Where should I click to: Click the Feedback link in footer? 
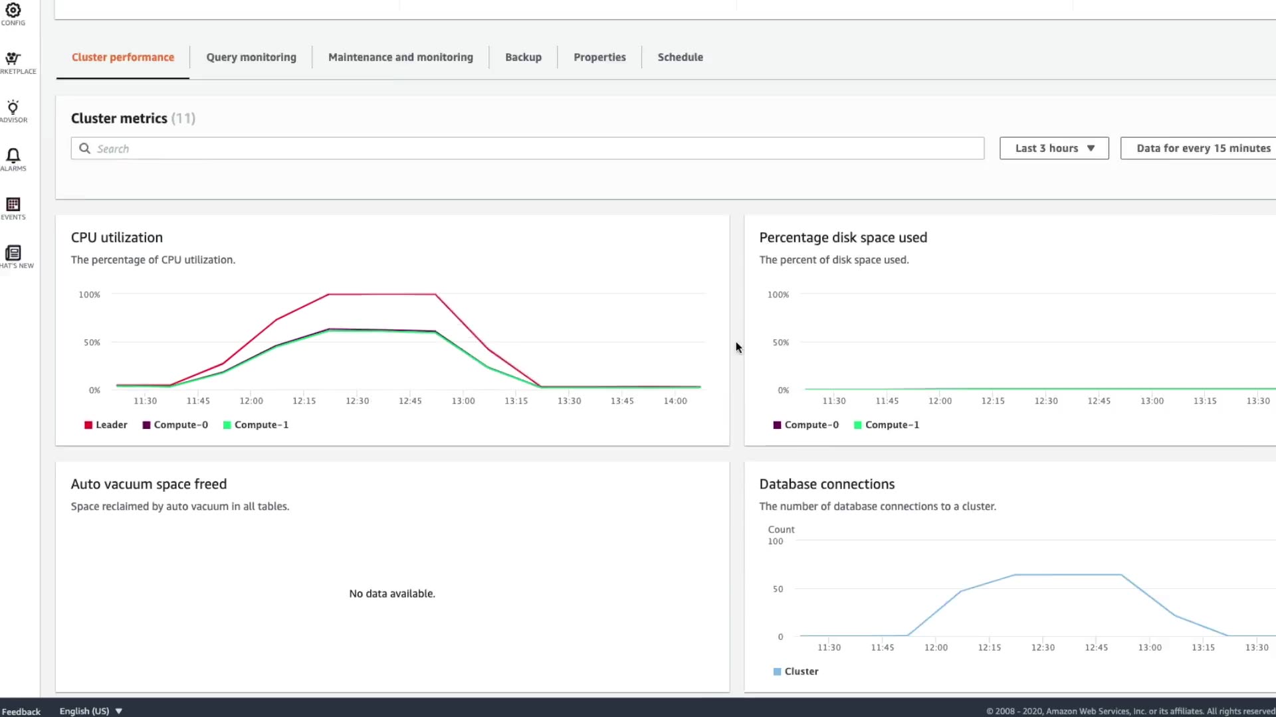pyautogui.click(x=21, y=712)
